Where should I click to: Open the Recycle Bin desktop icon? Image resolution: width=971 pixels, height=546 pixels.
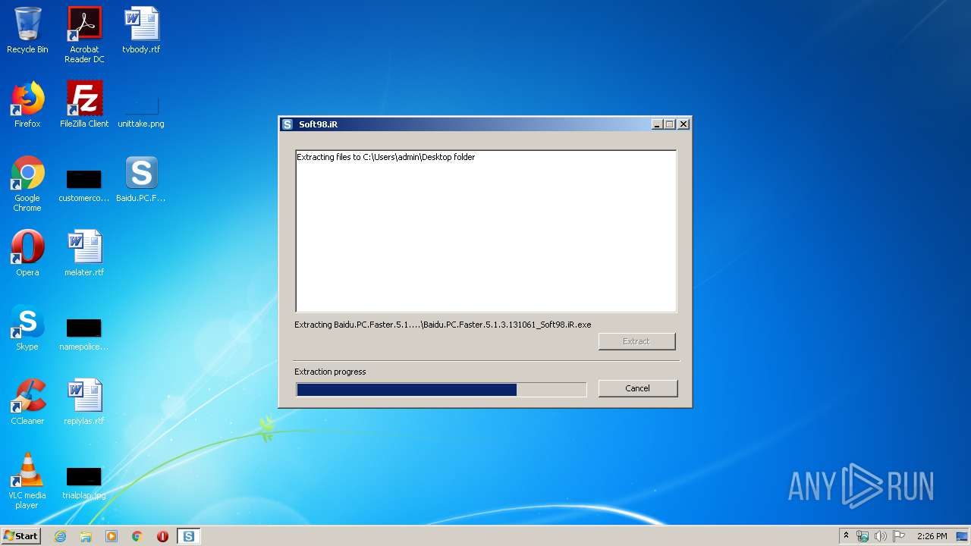pos(27,31)
